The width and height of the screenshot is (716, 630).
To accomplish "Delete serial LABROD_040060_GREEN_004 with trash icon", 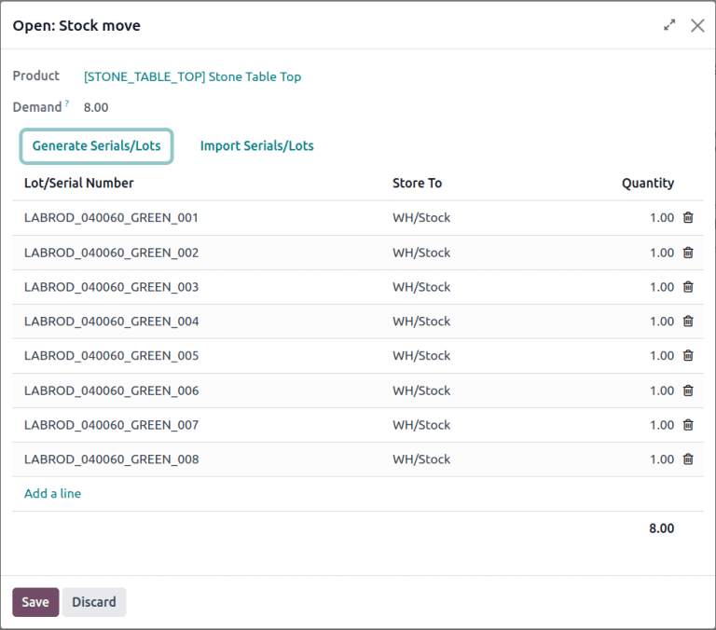I will click(688, 322).
